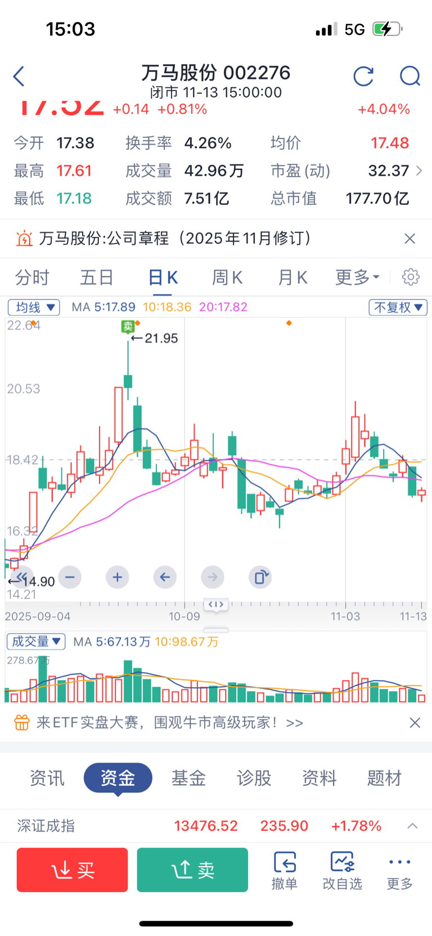The width and height of the screenshot is (432, 936).
Task: Switch to 五日 chart tab
Action: coord(97,277)
